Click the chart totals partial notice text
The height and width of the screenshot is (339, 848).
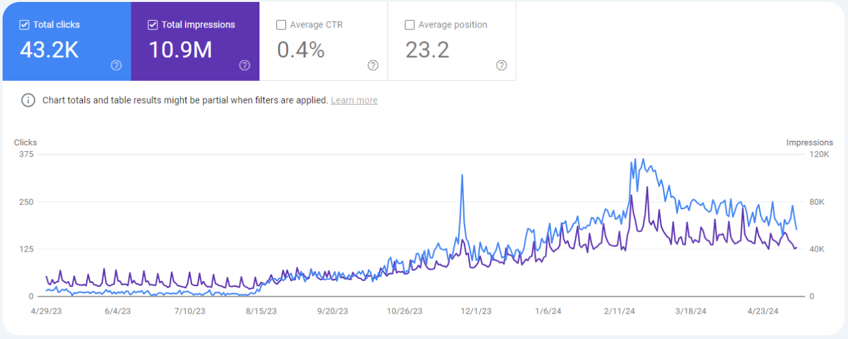pos(185,100)
